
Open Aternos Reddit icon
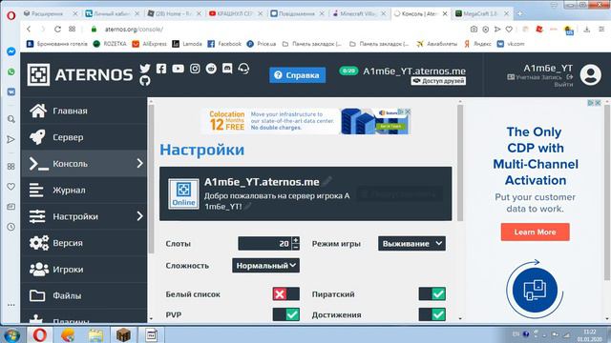click(211, 69)
